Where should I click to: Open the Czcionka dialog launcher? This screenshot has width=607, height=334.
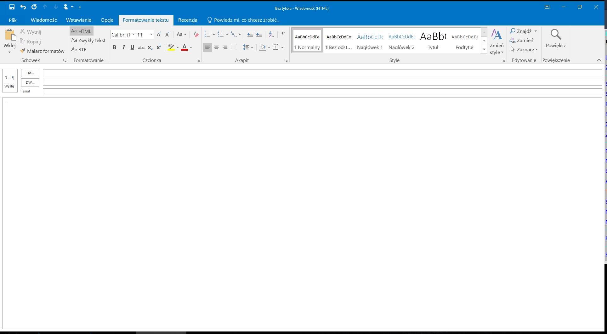[198, 60]
